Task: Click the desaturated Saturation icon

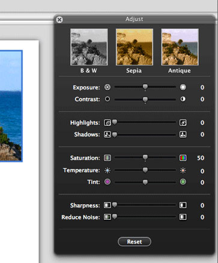Action: coord(107,158)
